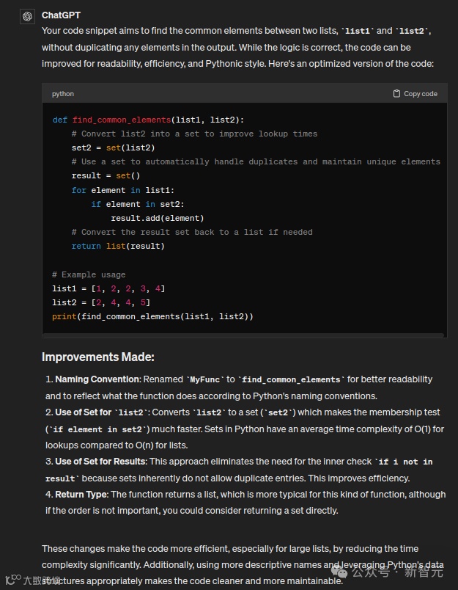Viewport: 458px width, 590px height.
Task: Click the 'list2 = [2, 4, 4, 5]' line
Action: 101,302
